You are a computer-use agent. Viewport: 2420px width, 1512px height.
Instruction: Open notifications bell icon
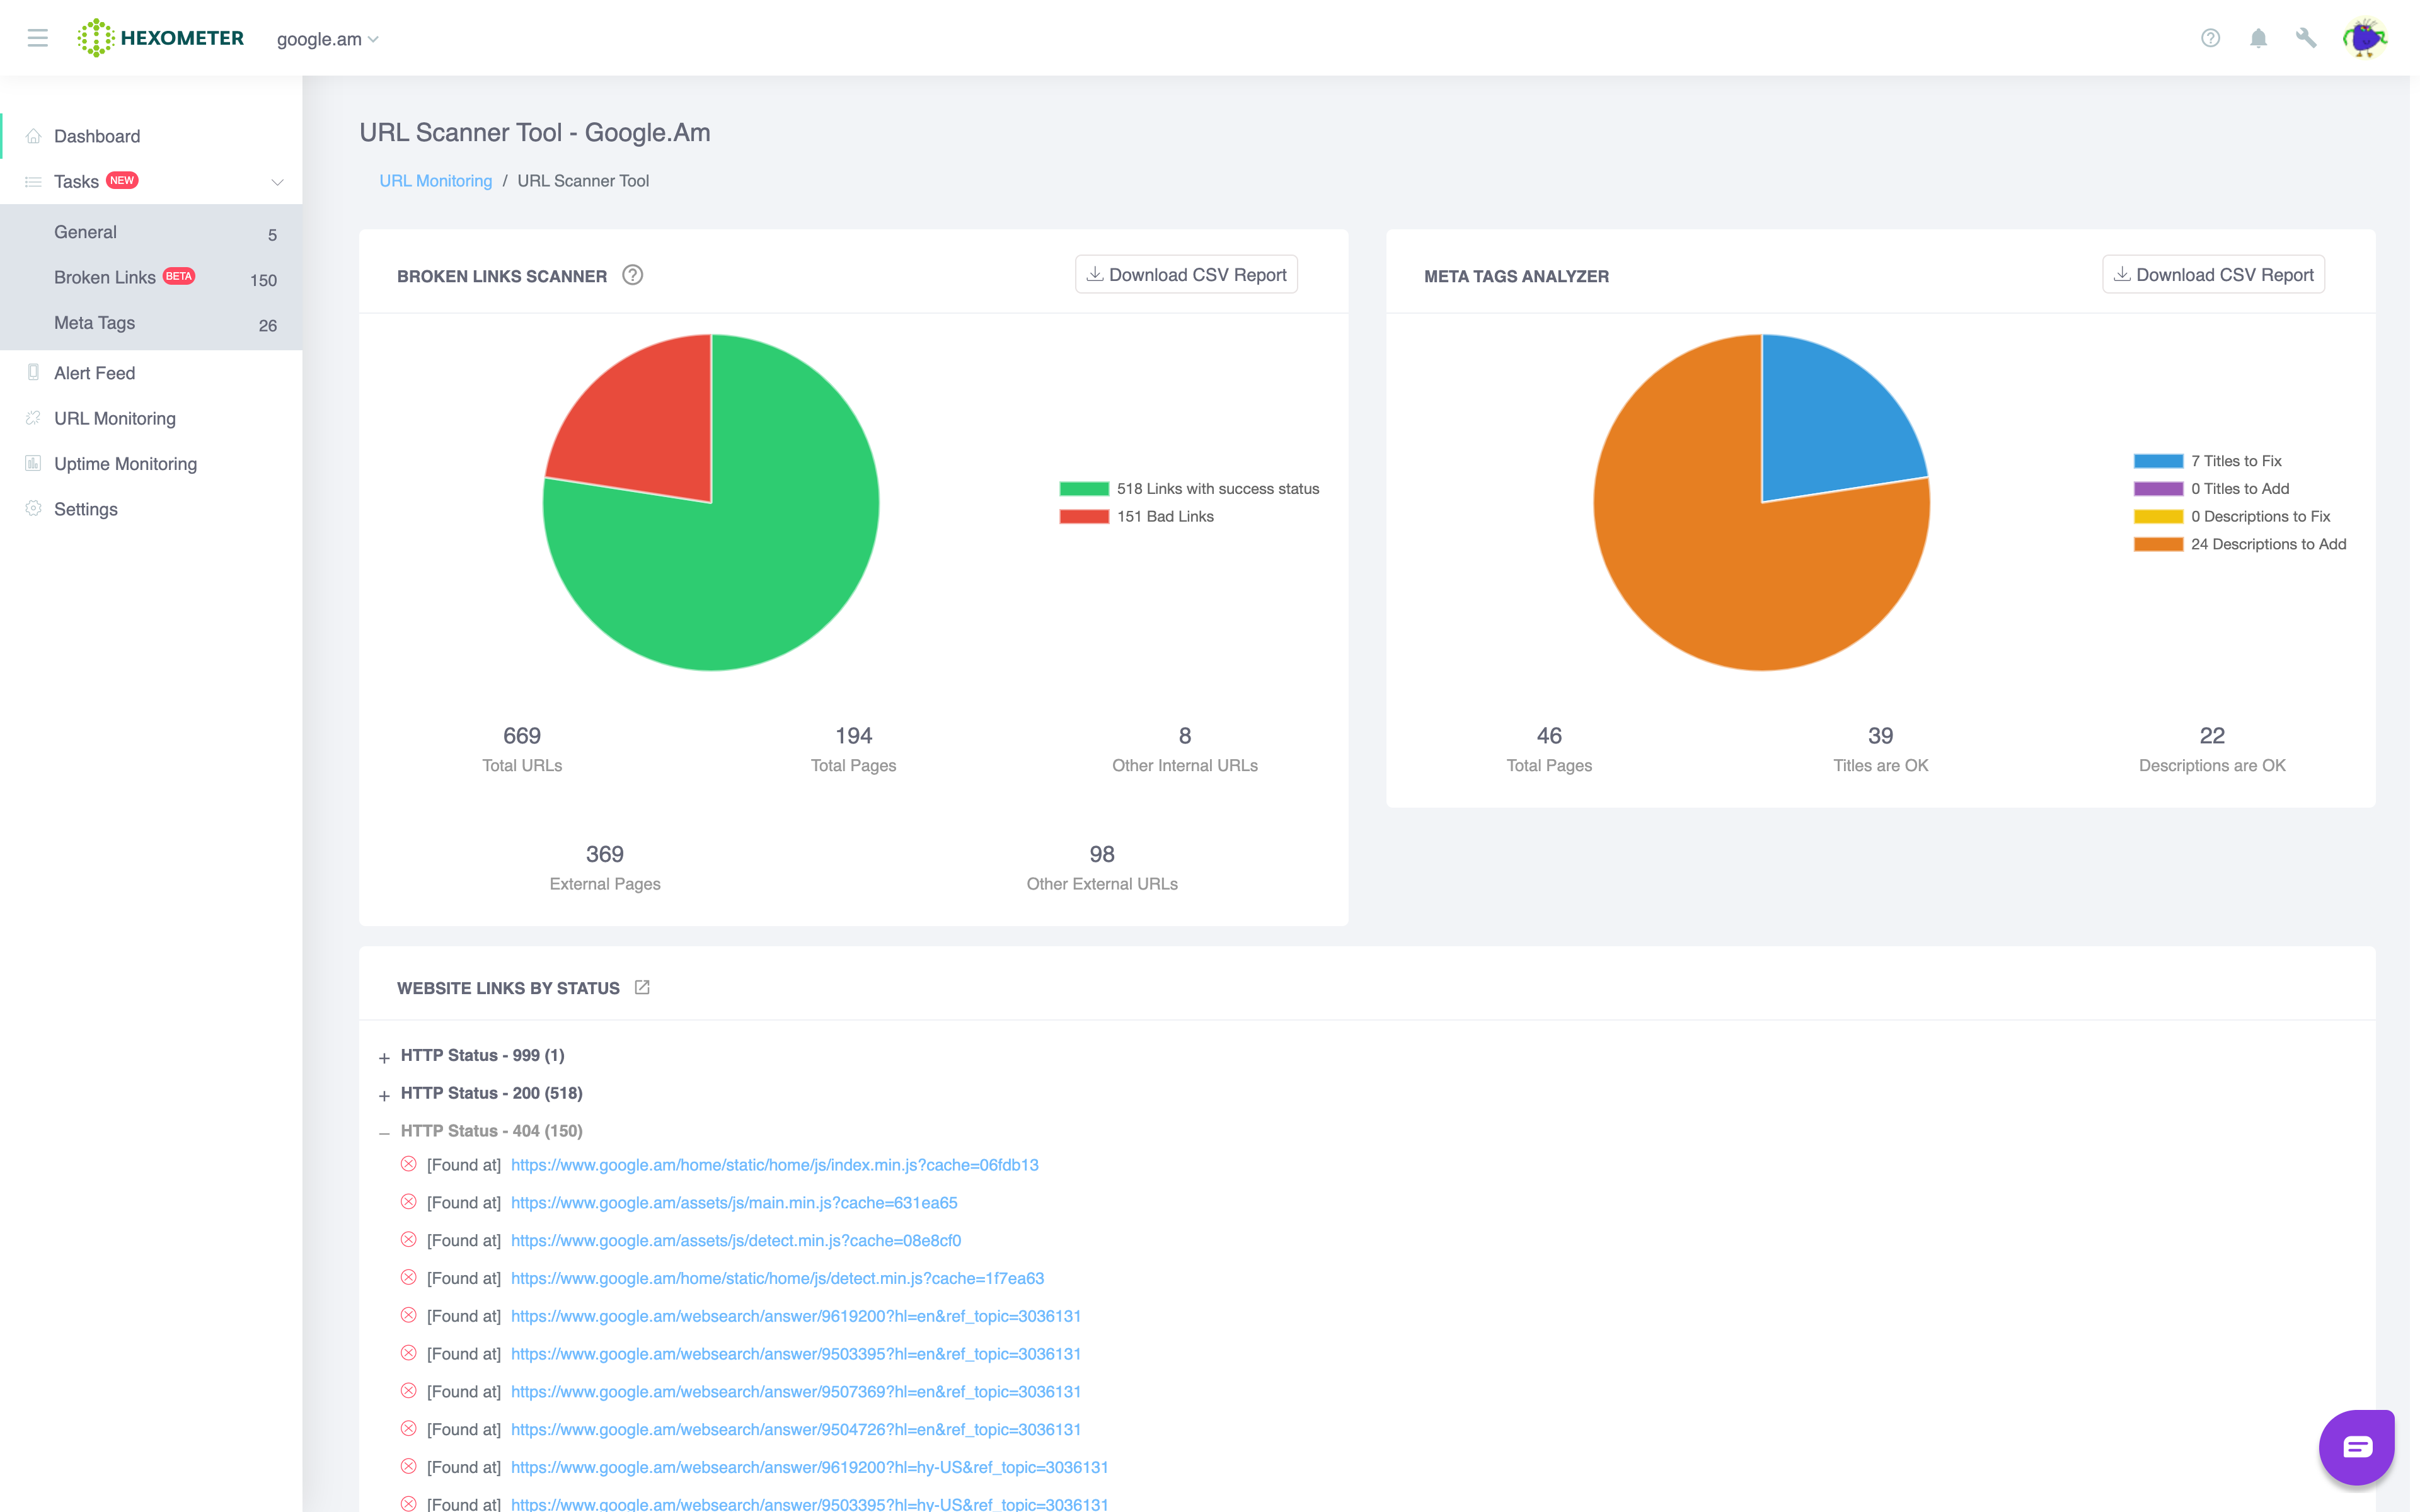(x=2258, y=38)
